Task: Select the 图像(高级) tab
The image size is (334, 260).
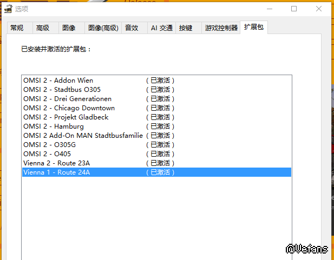Action: tap(103, 28)
